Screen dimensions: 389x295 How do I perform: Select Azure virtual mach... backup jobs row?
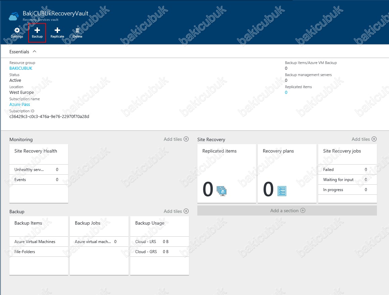coord(99,242)
